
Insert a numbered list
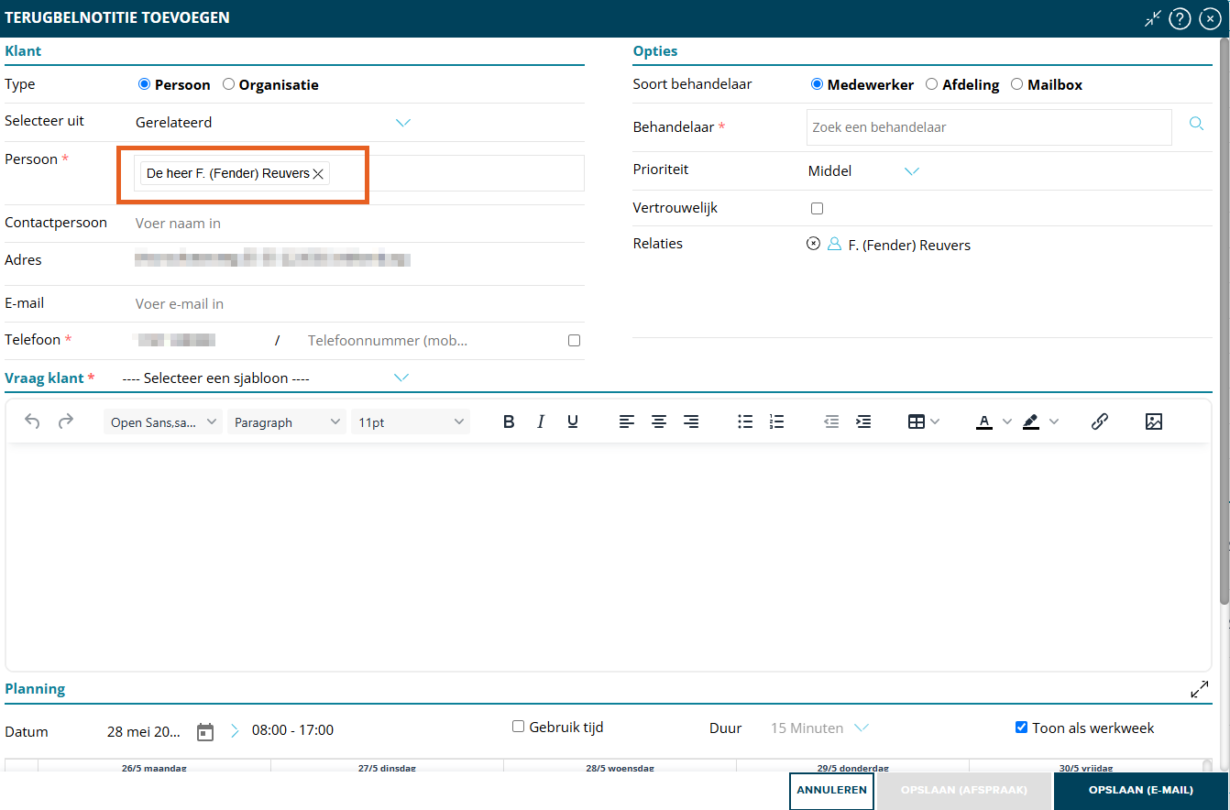[777, 421]
